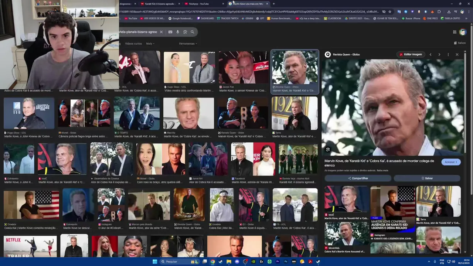Open the Jovem Pan result thumbnail
Image resolution: width=473 pixels, height=266 pixels.
[244, 68]
